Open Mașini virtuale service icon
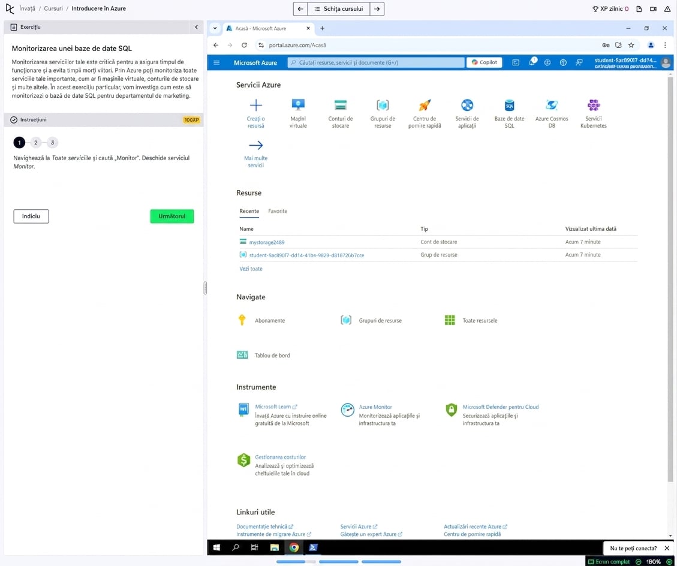677x566 pixels. pos(298,105)
